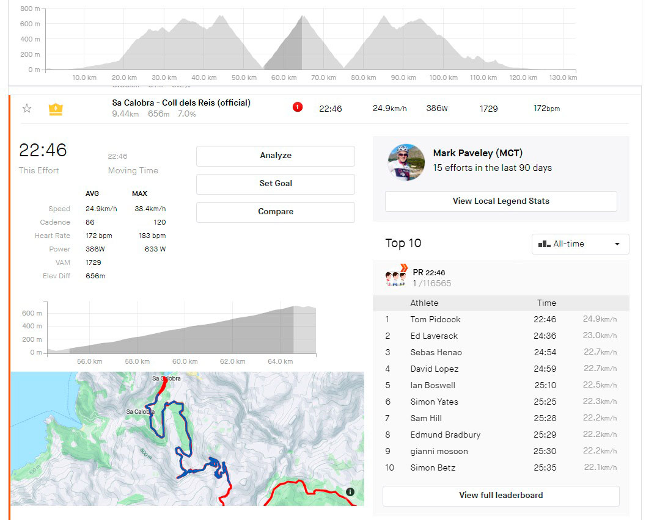Click the gold KOM crown icon
Screen dimensions: 657x520
click(x=56, y=109)
